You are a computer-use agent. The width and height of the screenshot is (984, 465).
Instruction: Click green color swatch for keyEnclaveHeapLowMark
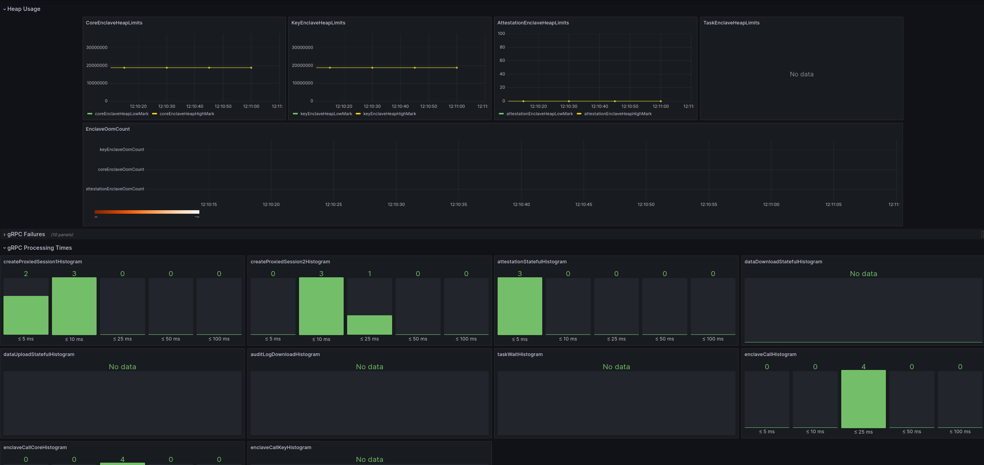point(296,114)
